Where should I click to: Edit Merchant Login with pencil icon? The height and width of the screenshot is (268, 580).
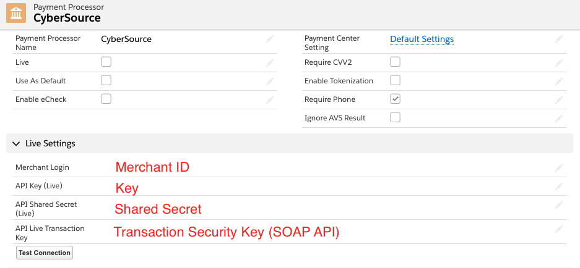(x=559, y=167)
